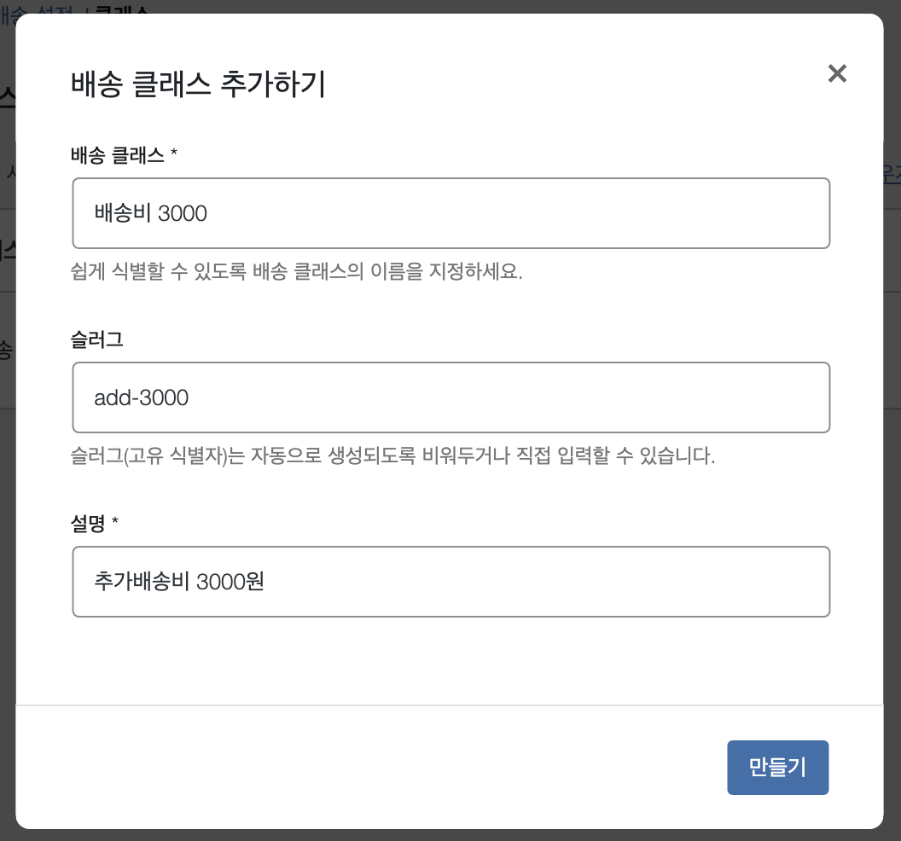This screenshot has width=901, height=841.
Task: Click the dialog title 배송 클래스 추가하기
Action: (x=198, y=84)
